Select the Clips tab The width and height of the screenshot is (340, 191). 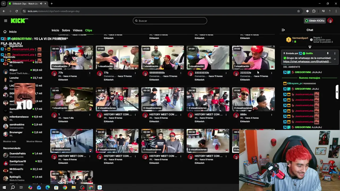(88, 30)
